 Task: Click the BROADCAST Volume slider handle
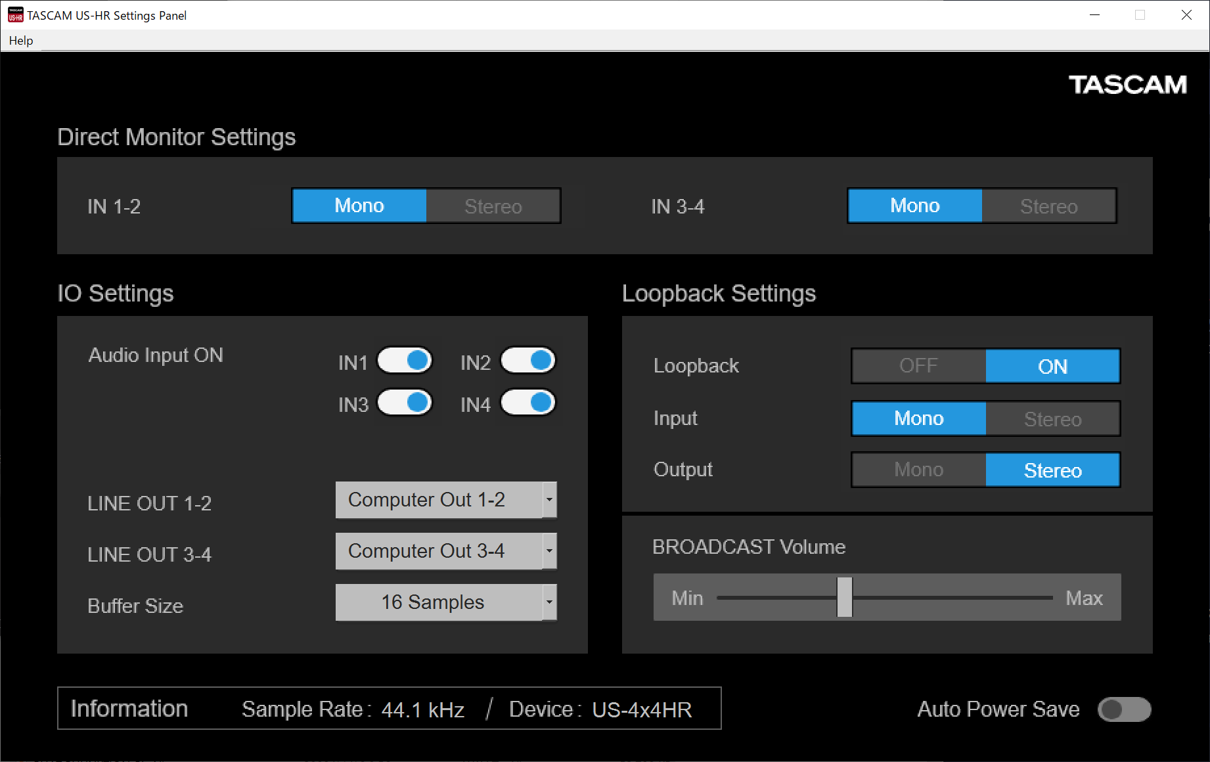pos(845,597)
